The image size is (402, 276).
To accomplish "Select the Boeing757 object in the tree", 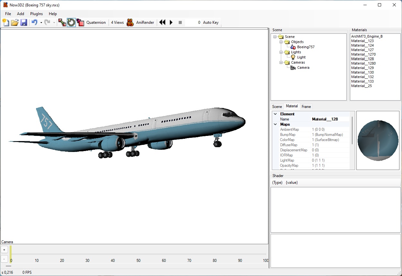I will [x=306, y=47].
